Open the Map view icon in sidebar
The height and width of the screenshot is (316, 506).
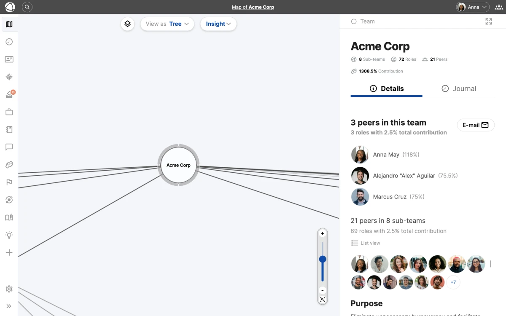click(x=9, y=24)
